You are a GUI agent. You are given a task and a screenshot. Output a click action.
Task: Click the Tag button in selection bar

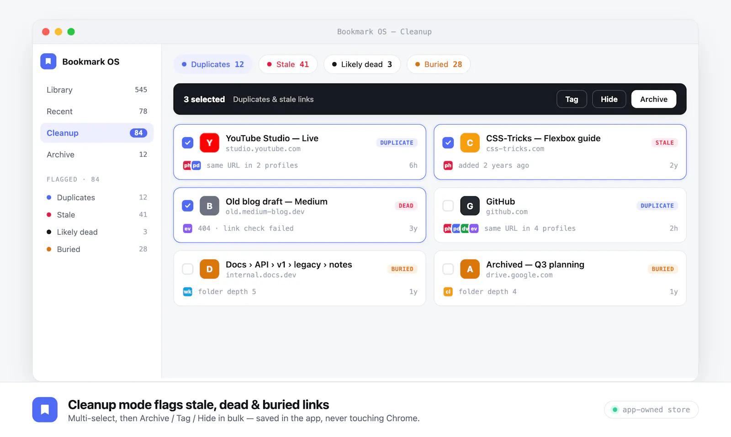pyautogui.click(x=572, y=99)
